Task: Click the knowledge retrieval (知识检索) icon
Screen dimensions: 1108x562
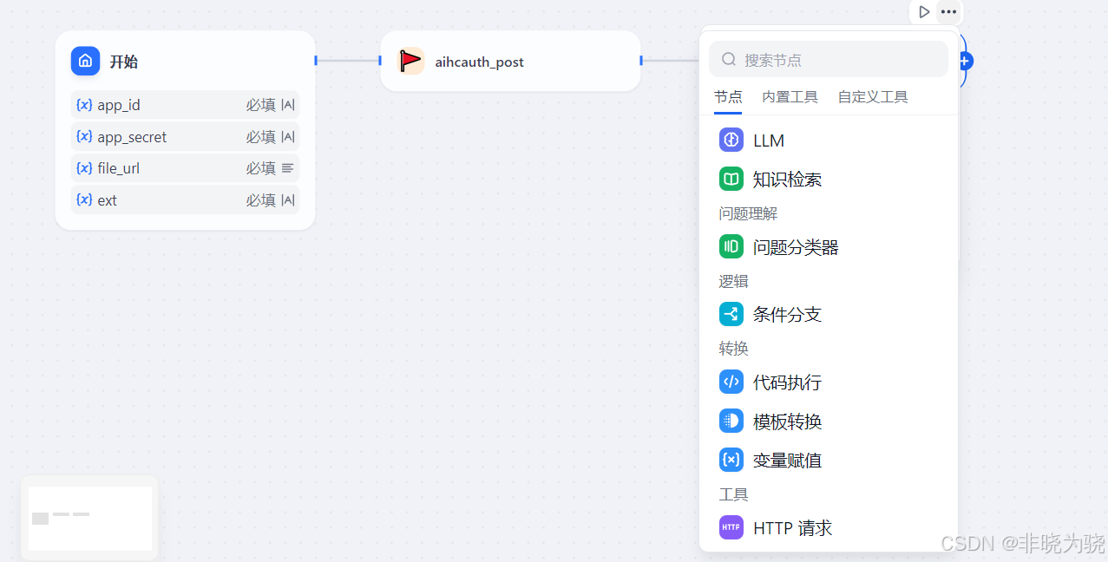Action: point(731,179)
